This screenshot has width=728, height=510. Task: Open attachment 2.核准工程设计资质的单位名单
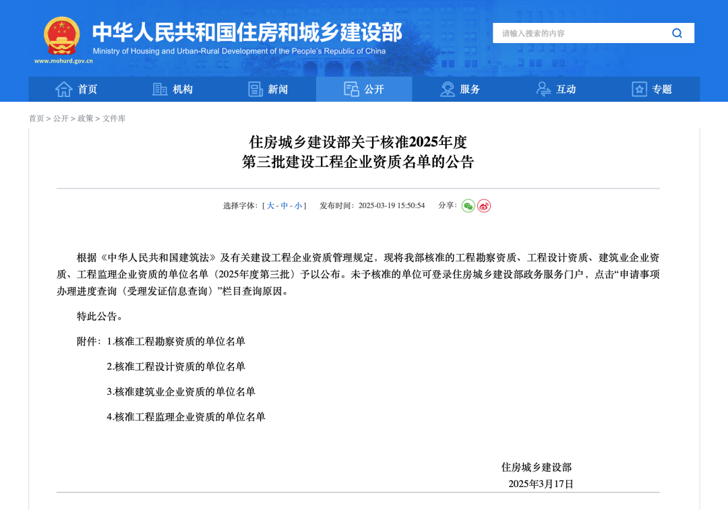[x=176, y=366]
